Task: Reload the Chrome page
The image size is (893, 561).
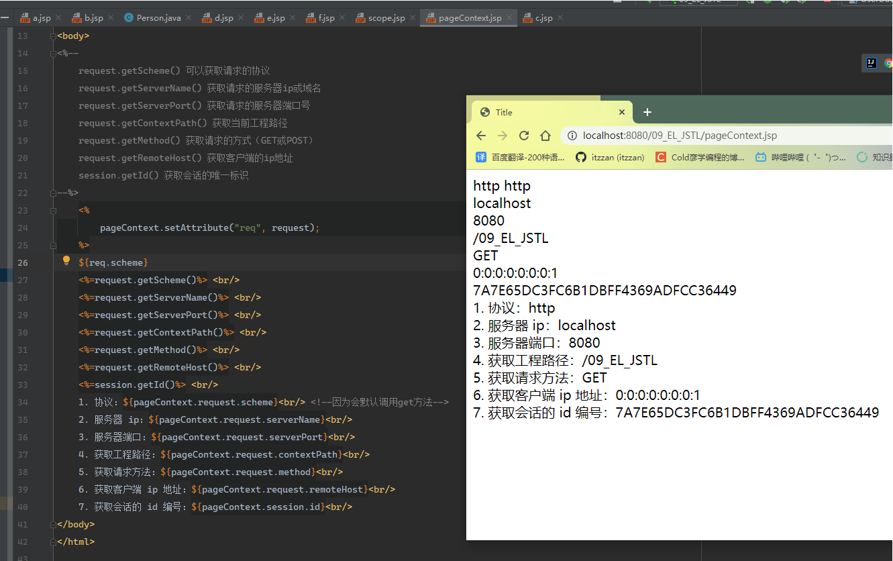Action: point(524,136)
